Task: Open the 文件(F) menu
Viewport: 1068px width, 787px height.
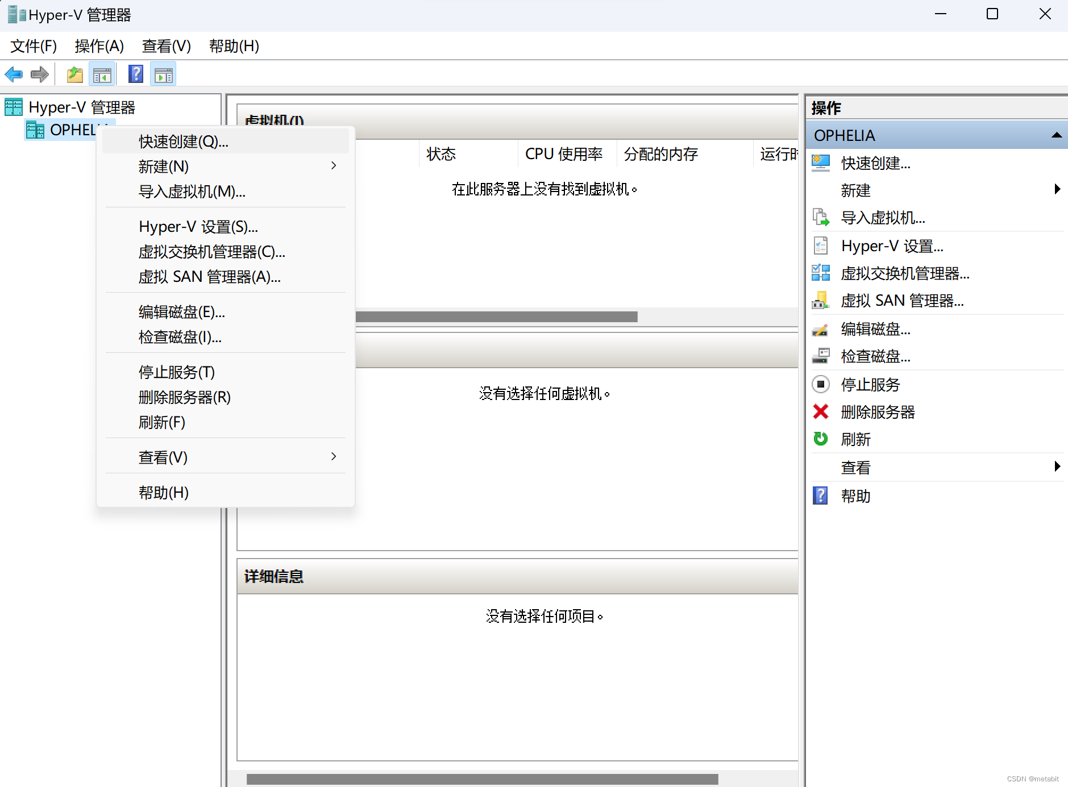Action: (34, 46)
